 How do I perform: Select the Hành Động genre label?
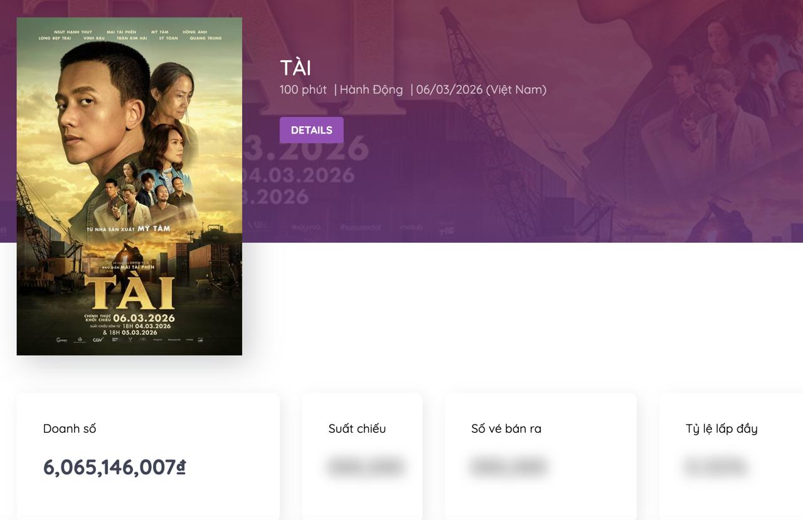371,90
